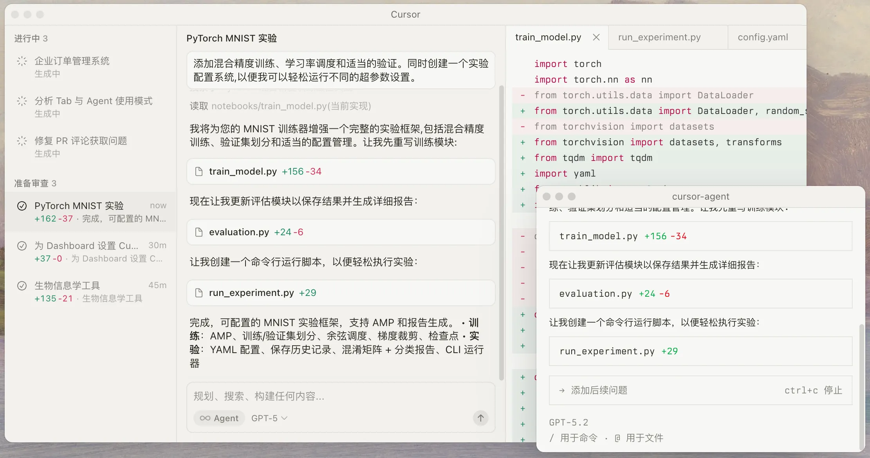Click the cursor-agent text 让我创建一个命令行运行脚本
This screenshot has width=870, height=458.
[x=654, y=323]
